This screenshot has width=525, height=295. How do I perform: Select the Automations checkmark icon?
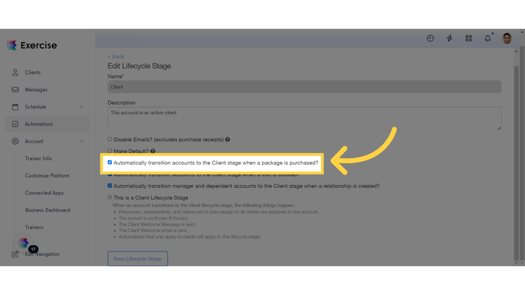pyautogui.click(x=15, y=124)
